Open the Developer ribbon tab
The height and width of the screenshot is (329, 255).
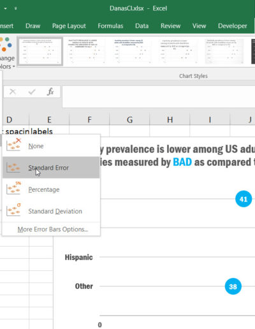coord(232,26)
